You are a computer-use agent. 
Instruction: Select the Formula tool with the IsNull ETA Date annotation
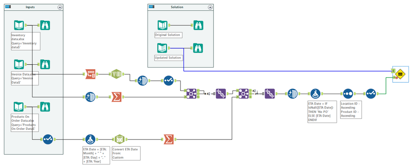(315, 94)
